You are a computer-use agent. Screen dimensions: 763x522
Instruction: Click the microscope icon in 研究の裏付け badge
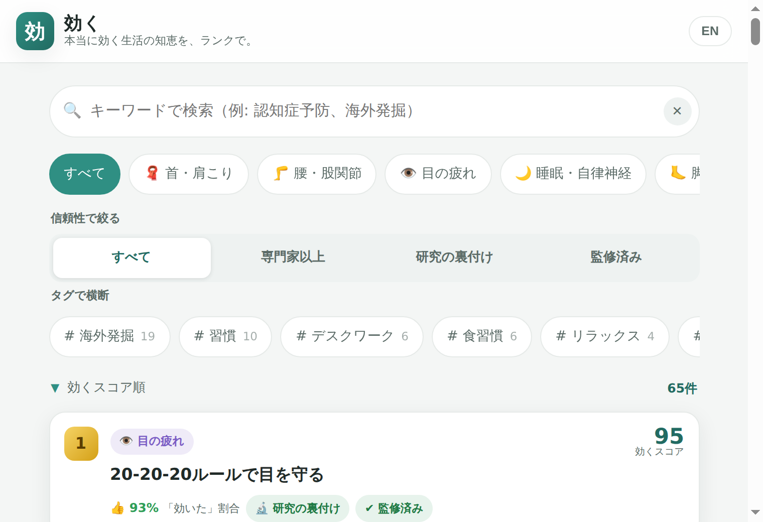262,508
